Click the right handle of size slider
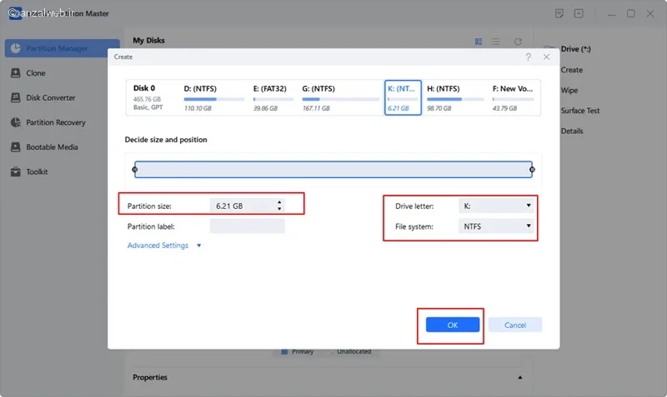This screenshot has width=667, height=397. pos(532,170)
